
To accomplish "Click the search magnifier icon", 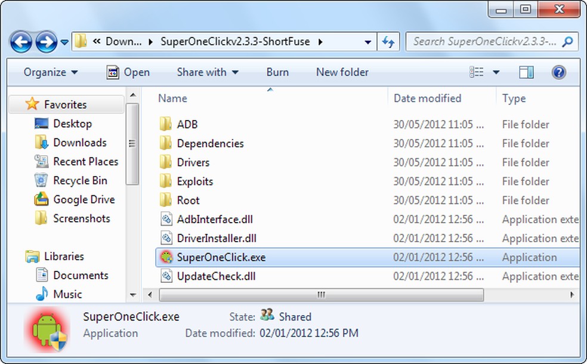I will [x=567, y=42].
